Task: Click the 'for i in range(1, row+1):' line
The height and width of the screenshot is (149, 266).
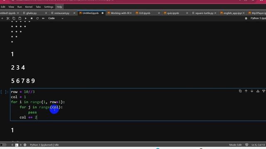Action: coord(38,102)
